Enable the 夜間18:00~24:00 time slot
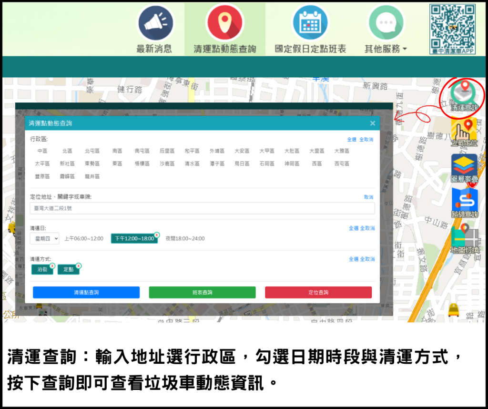Screen dimensions: 488x409 [185, 238]
